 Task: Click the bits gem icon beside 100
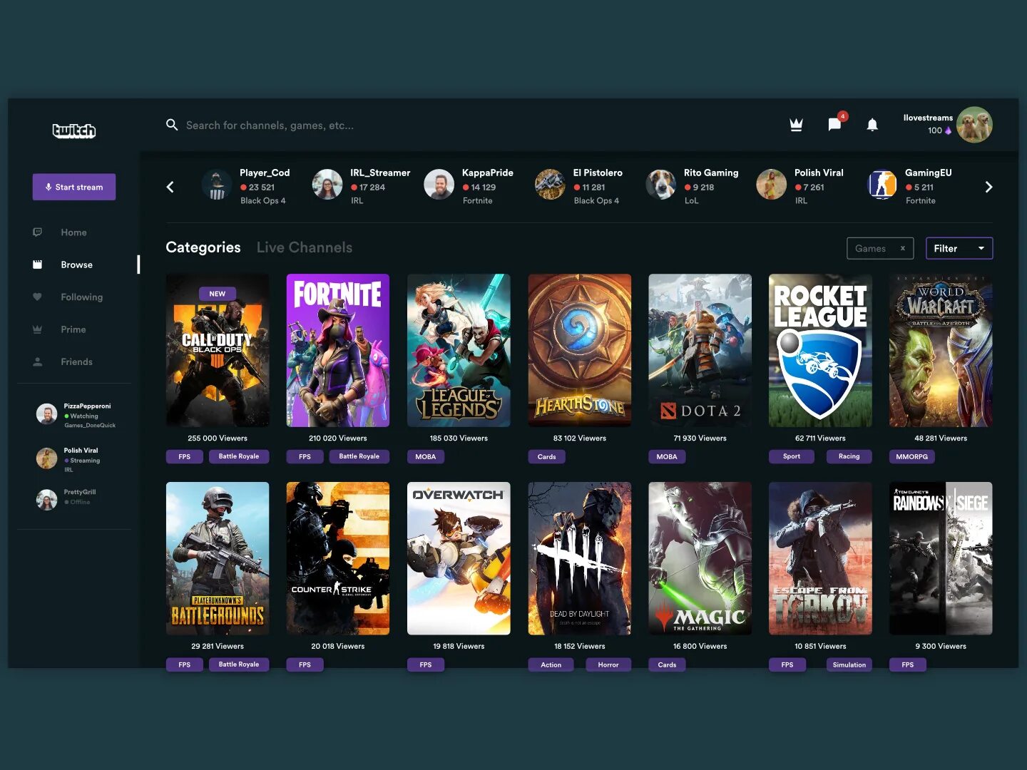pyautogui.click(x=948, y=130)
